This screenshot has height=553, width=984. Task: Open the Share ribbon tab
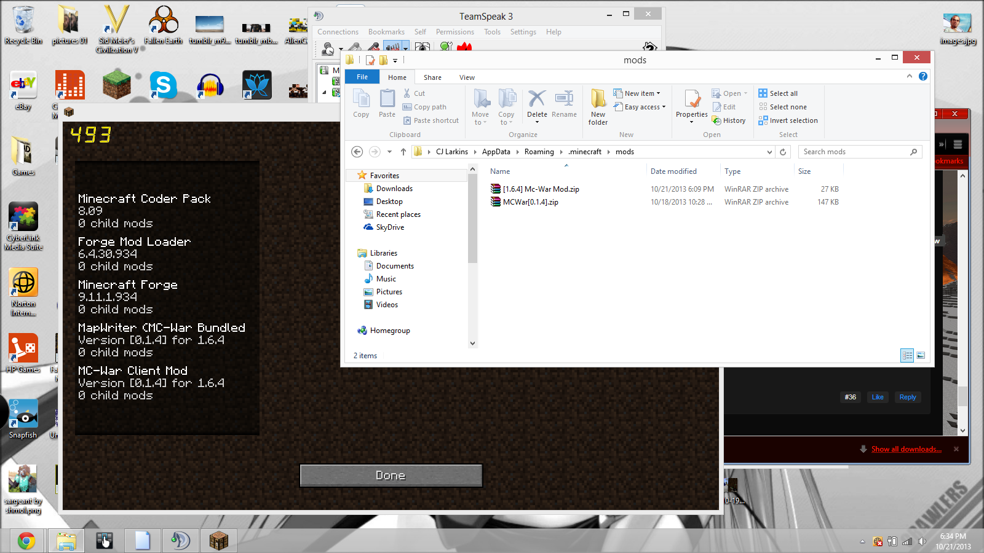point(432,77)
